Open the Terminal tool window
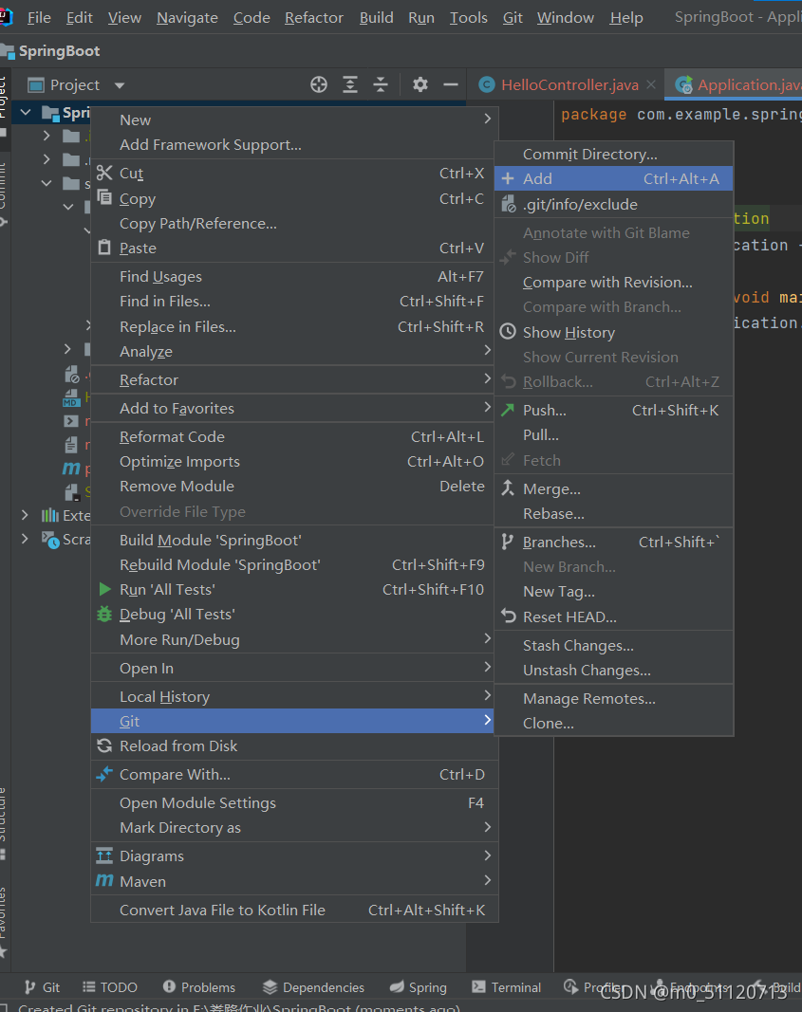The width and height of the screenshot is (802, 1012). click(506, 986)
